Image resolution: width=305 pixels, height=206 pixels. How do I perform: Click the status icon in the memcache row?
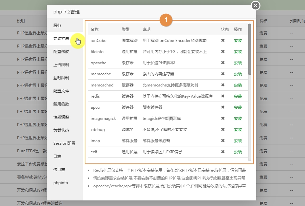[223, 74]
